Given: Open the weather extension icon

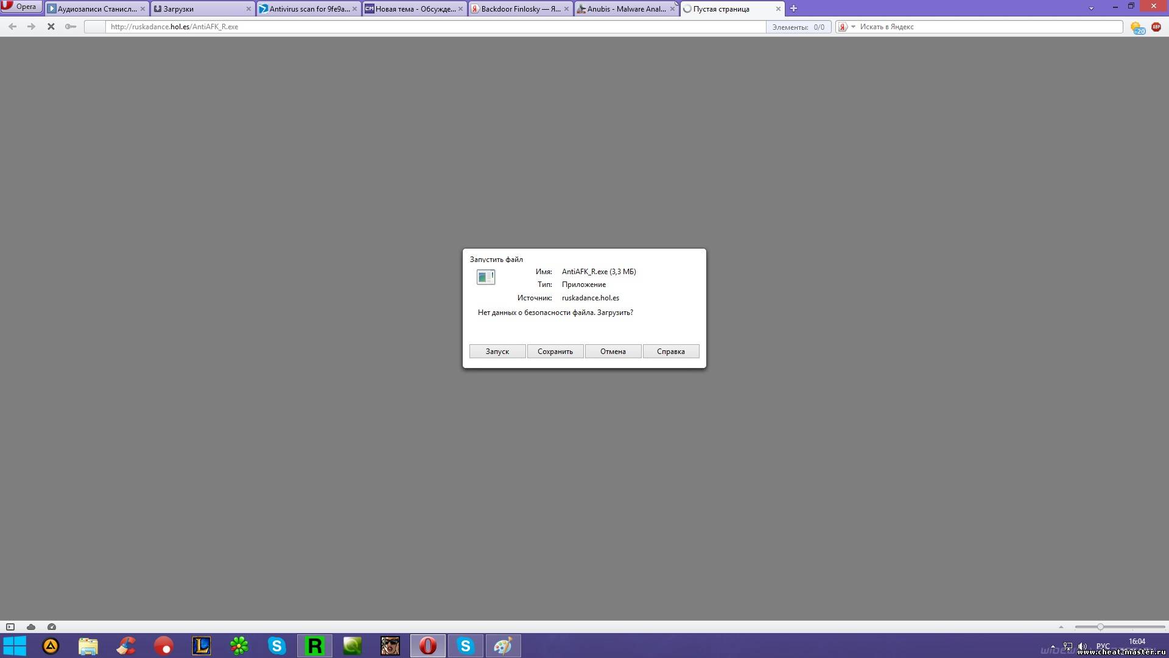Looking at the screenshot, I should pyautogui.click(x=1137, y=27).
